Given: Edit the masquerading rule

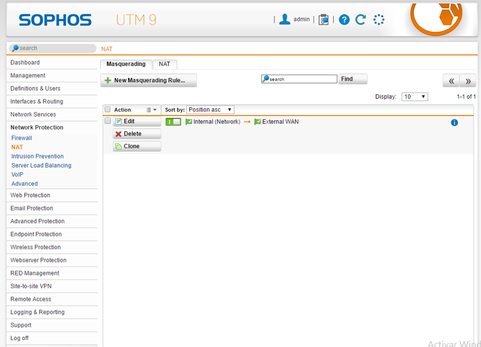Looking at the screenshot, I should pyautogui.click(x=137, y=122).
